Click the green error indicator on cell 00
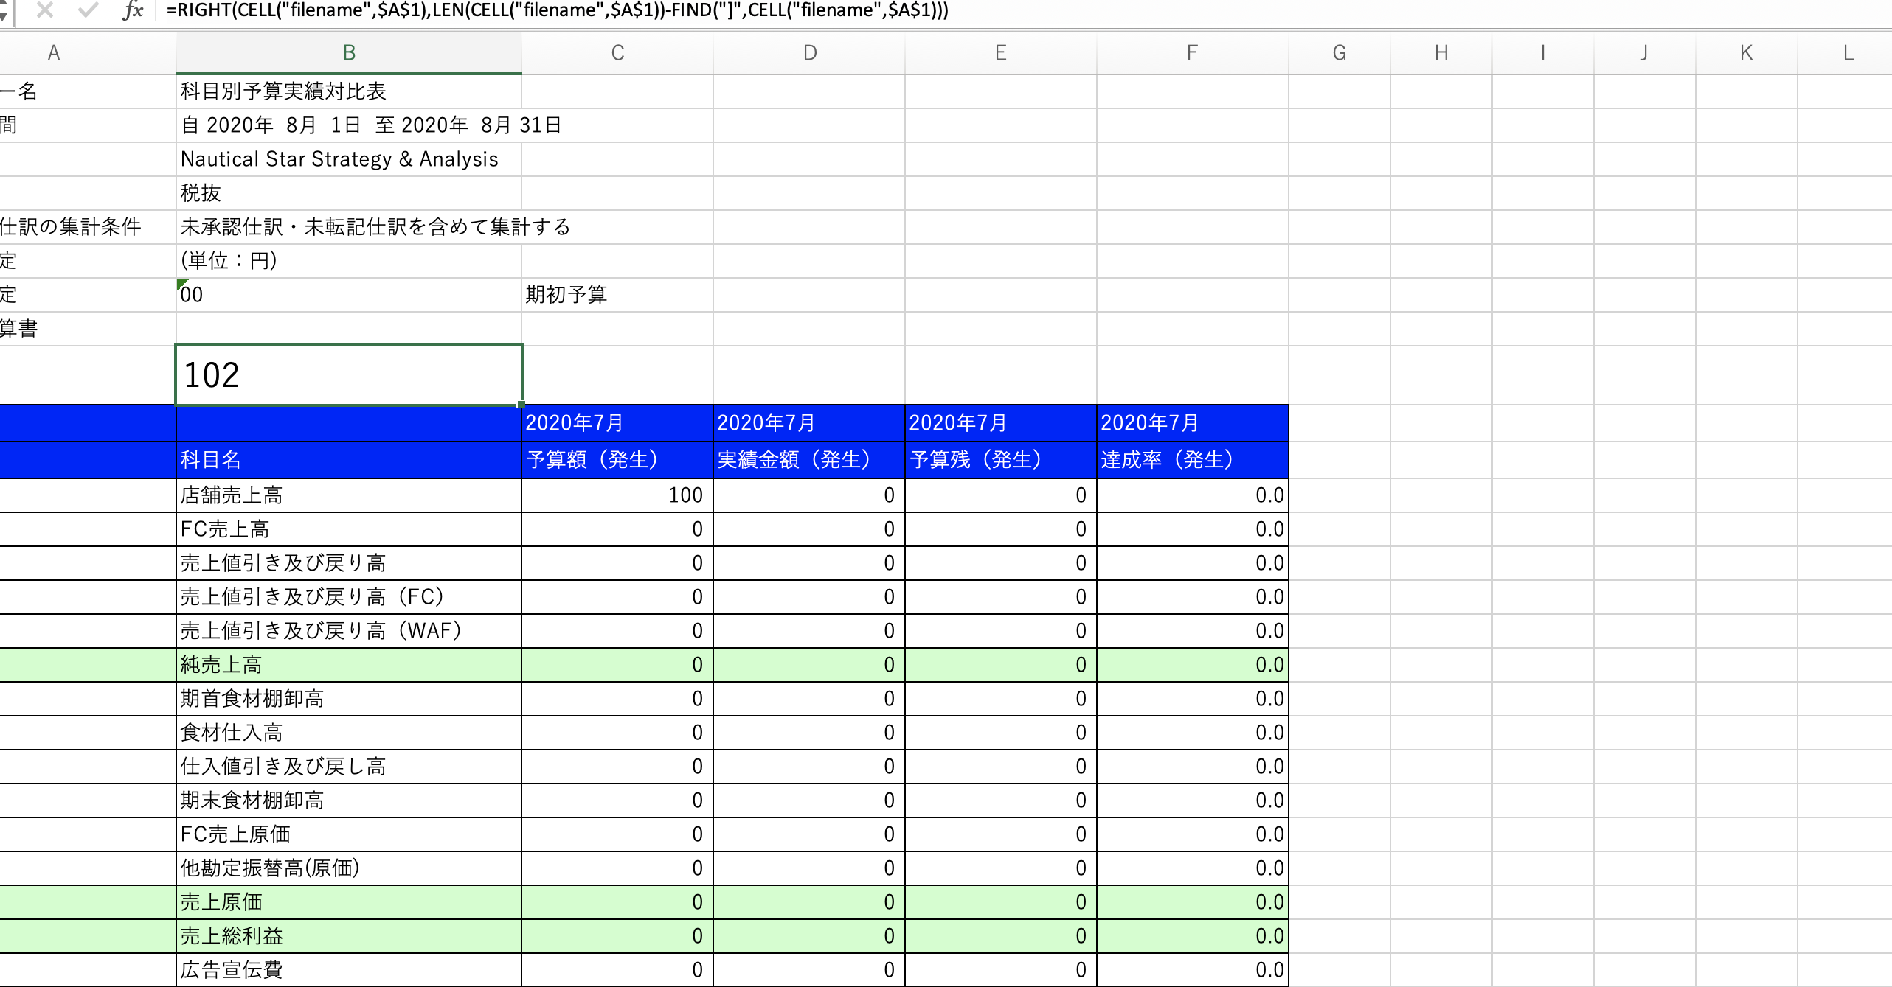 pos(182,284)
